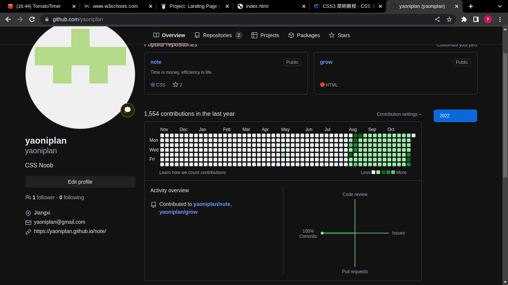Image resolution: width=508 pixels, height=285 pixels.
Task: Click the page vertical scrollbar thumb
Action: coord(505,115)
